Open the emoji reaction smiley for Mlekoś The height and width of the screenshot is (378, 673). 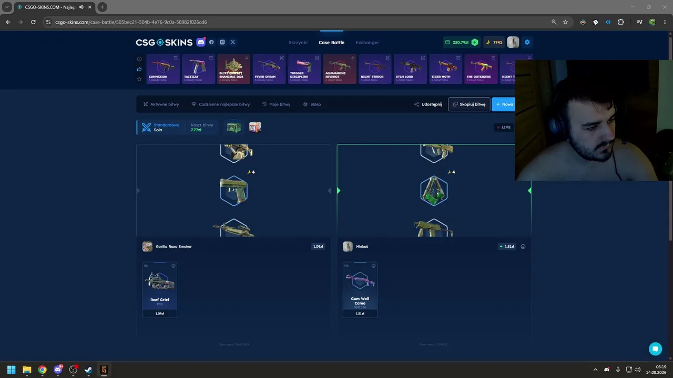(x=523, y=246)
